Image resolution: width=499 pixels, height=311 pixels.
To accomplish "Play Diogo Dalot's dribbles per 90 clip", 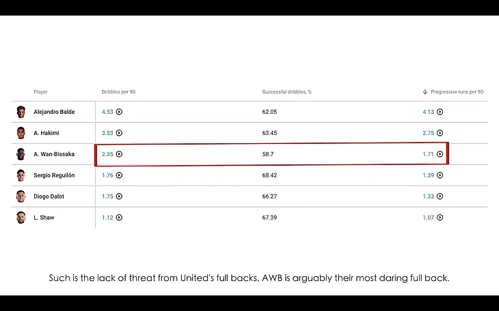I will (119, 196).
